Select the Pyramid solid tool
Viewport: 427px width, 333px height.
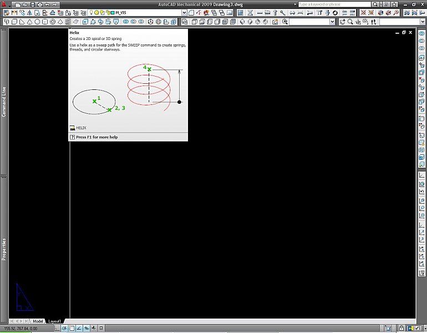click(x=60, y=22)
